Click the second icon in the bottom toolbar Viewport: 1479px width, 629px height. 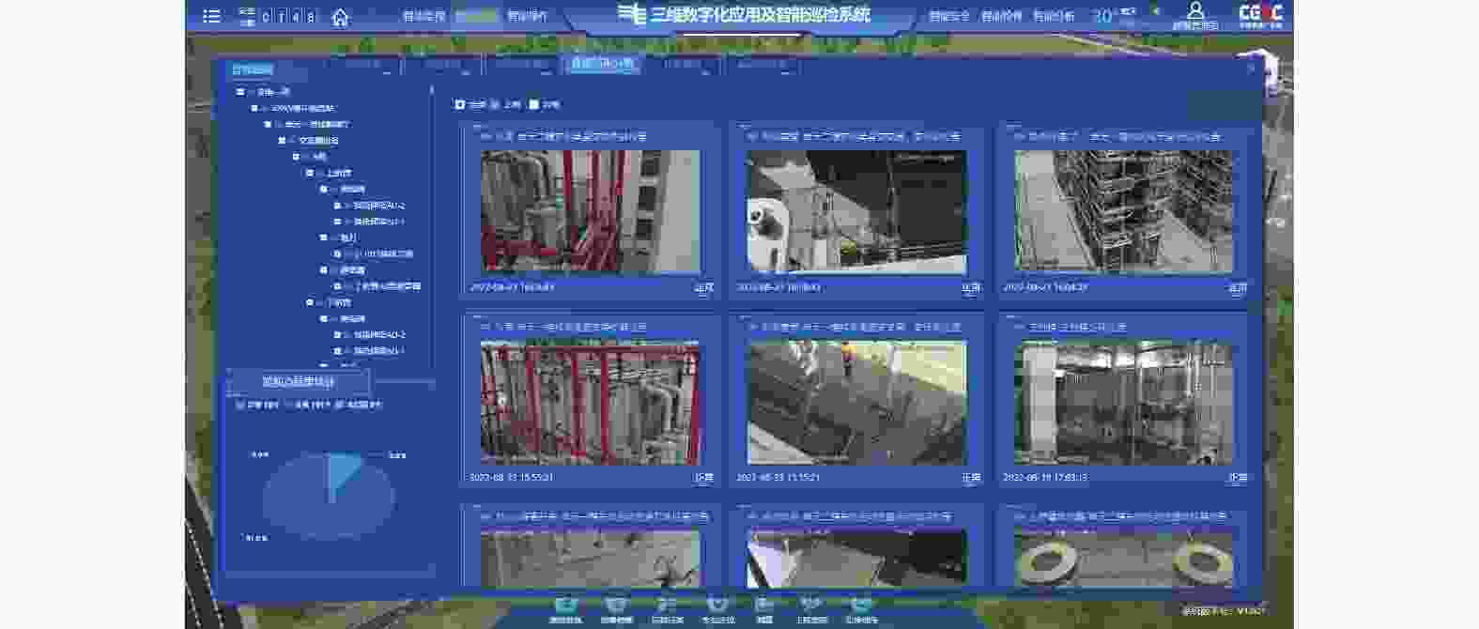[x=616, y=606]
